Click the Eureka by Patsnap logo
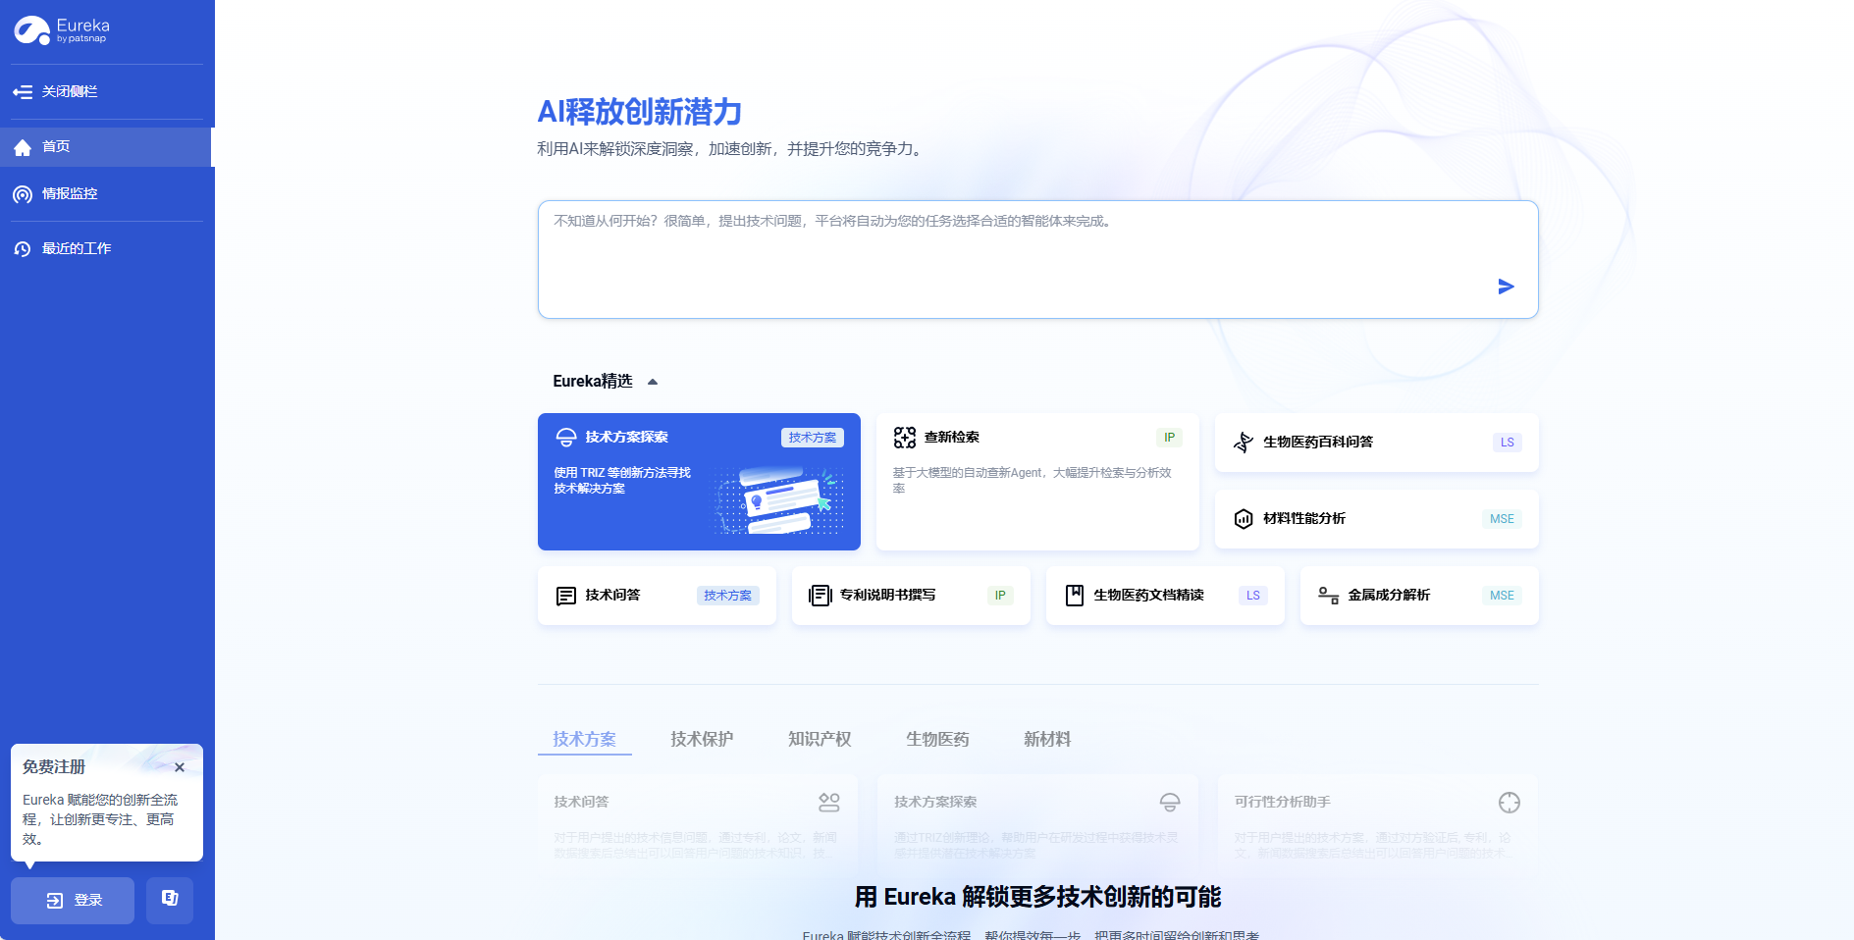The width and height of the screenshot is (1854, 940). click(62, 30)
